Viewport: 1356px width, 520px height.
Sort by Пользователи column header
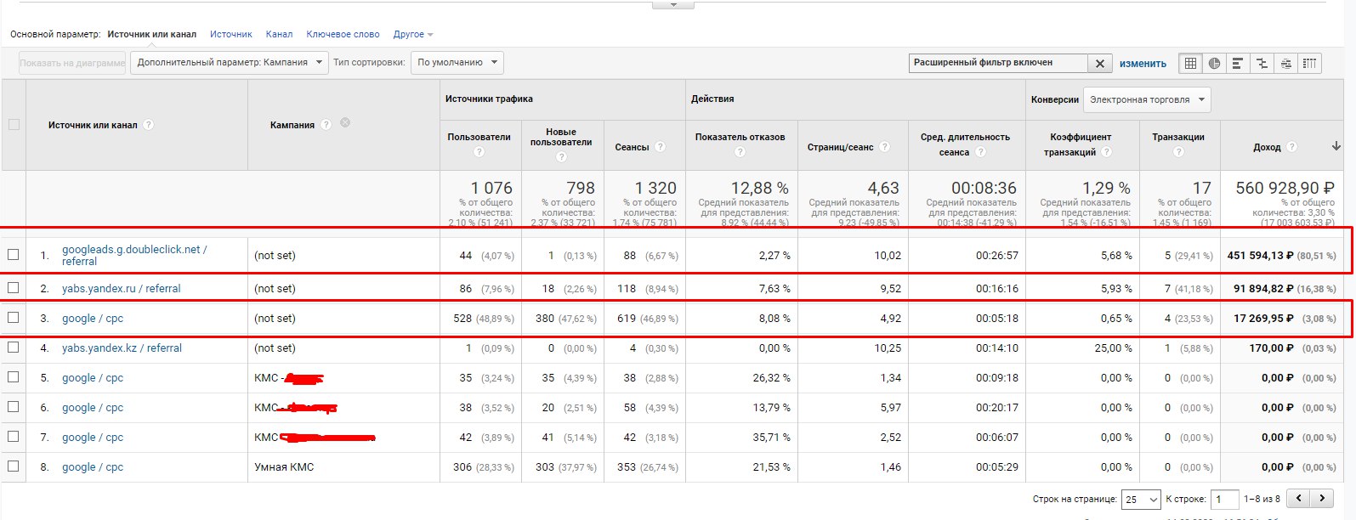pos(479,137)
